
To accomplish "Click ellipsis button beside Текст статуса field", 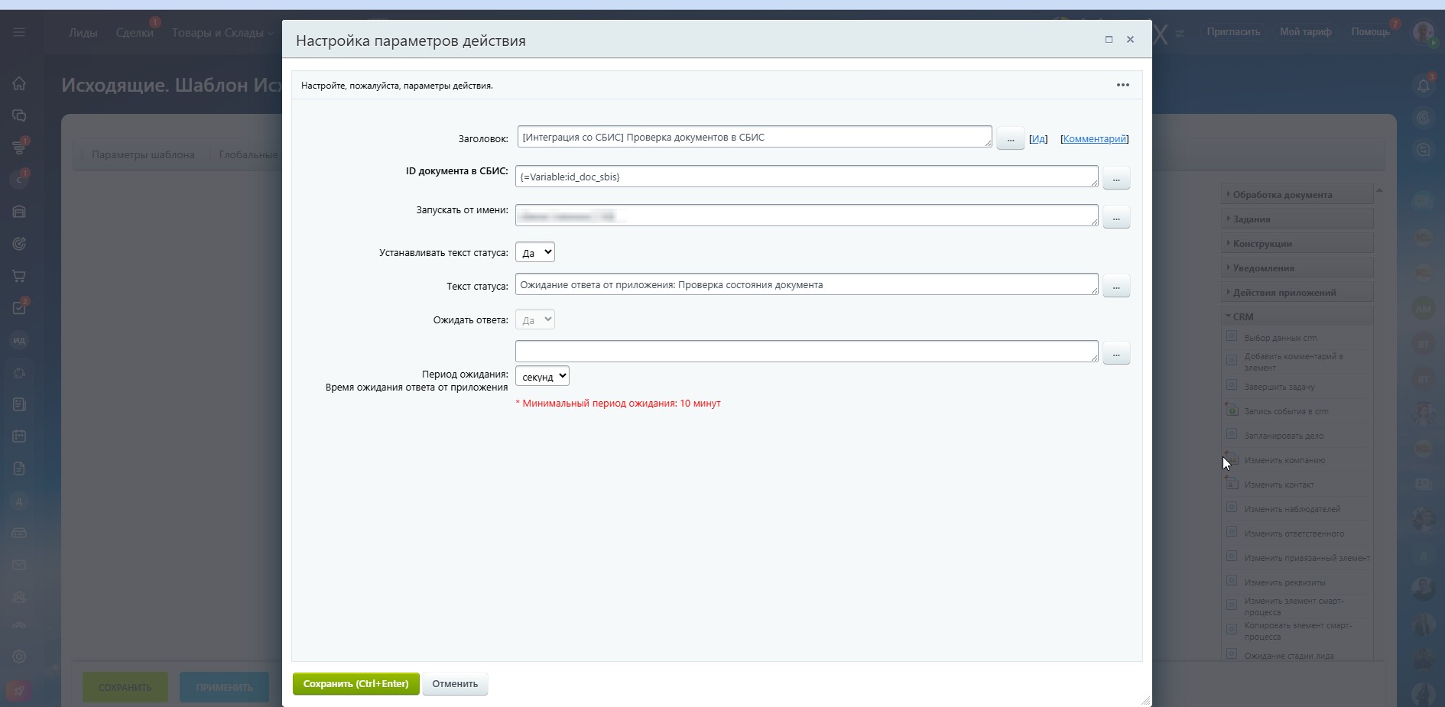I will click(x=1116, y=286).
